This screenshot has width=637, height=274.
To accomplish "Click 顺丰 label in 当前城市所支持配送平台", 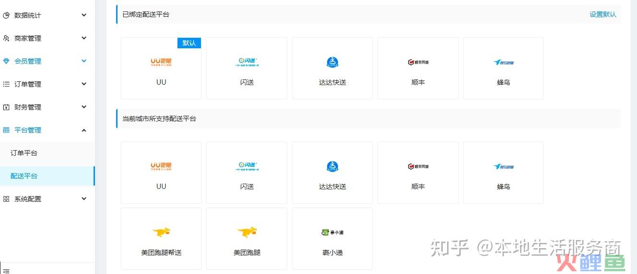I will pyautogui.click(x=418, y=186).
